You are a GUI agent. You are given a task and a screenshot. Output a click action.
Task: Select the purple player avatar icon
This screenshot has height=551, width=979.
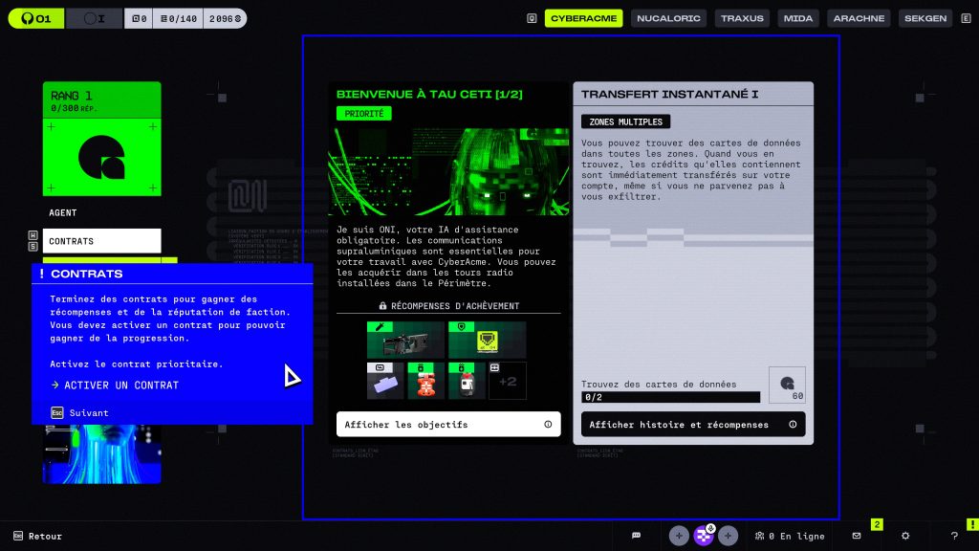tap(704, 536)
